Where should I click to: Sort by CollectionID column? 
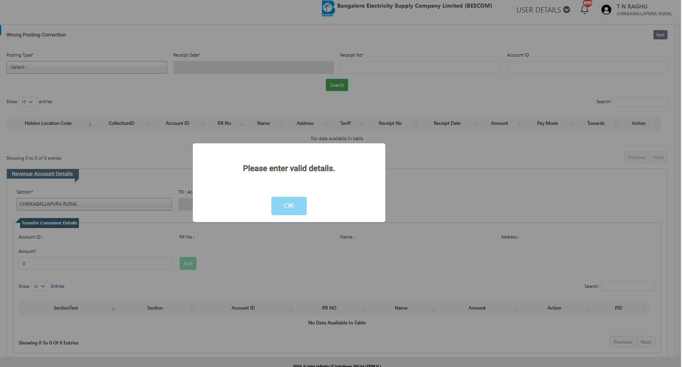(x=124, y=124)
